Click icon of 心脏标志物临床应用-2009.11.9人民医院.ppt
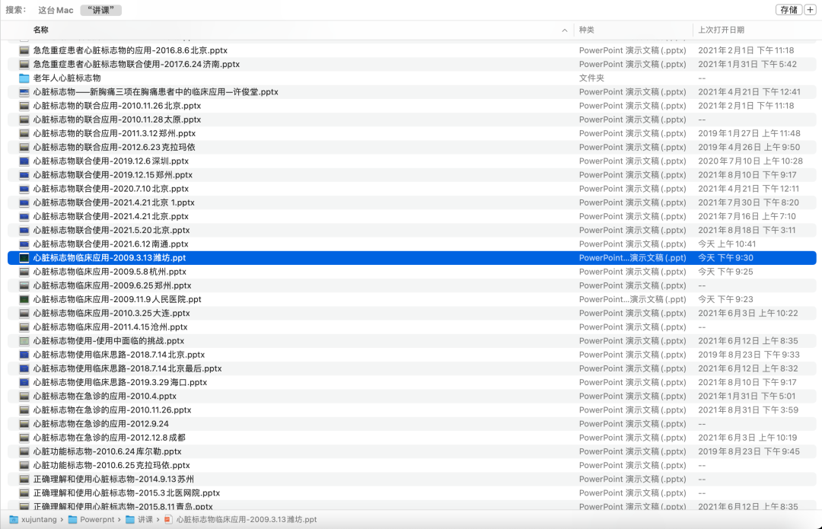The image size is (822, 529). [x=24, y=300]
